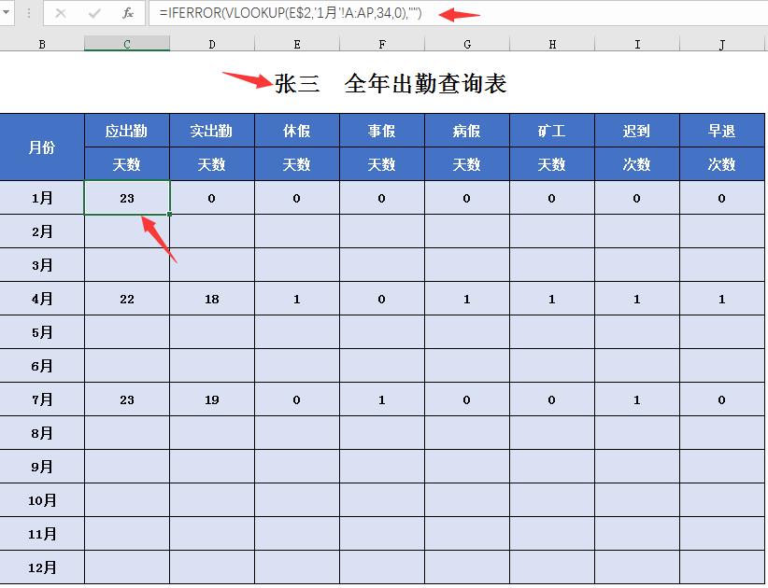The width and height of the screenshot is (768, 588).
Task: Click the formula bar to edit the VLOOKUP formula
Action: 280,13
